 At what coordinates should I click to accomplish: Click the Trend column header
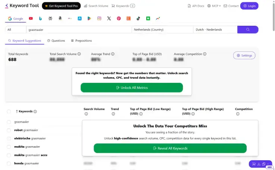tap(115, 109)
